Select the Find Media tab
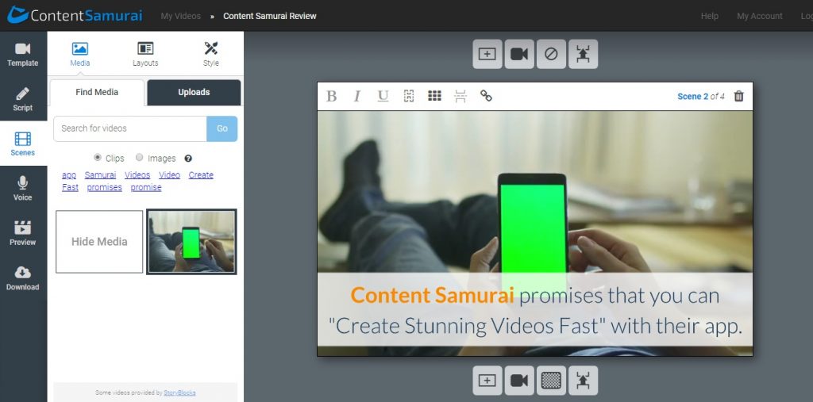The image size is (813, 402). coord(97,92)
